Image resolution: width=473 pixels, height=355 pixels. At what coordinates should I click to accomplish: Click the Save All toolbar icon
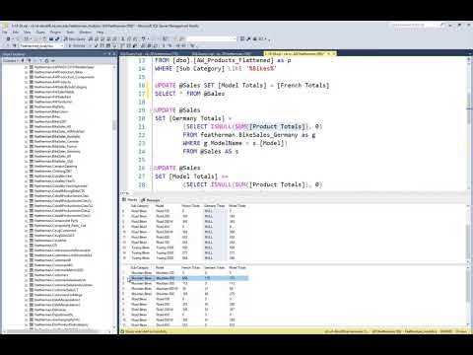(57, 38)
